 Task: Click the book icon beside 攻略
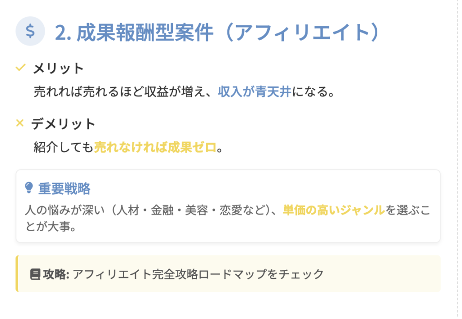[35, 274]
